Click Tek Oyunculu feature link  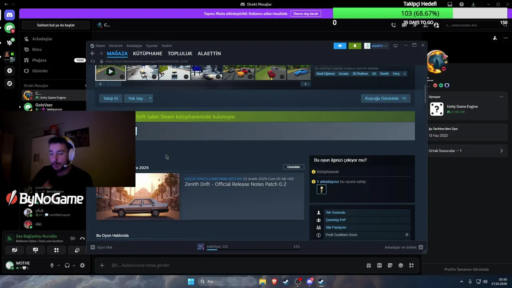[x=335, y=212]
